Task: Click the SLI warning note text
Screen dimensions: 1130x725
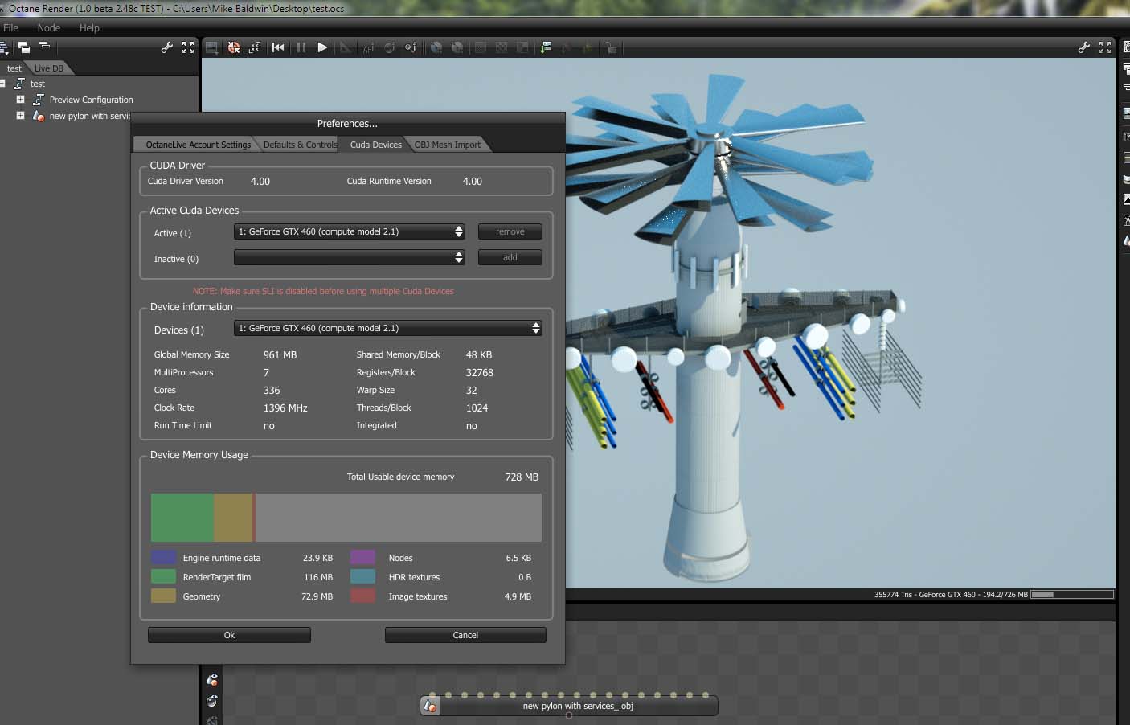Action: click(323, 291)
